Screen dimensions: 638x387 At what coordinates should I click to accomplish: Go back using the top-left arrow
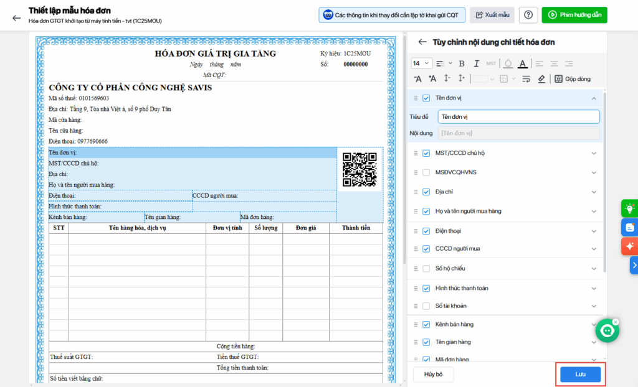pos(16,17)
